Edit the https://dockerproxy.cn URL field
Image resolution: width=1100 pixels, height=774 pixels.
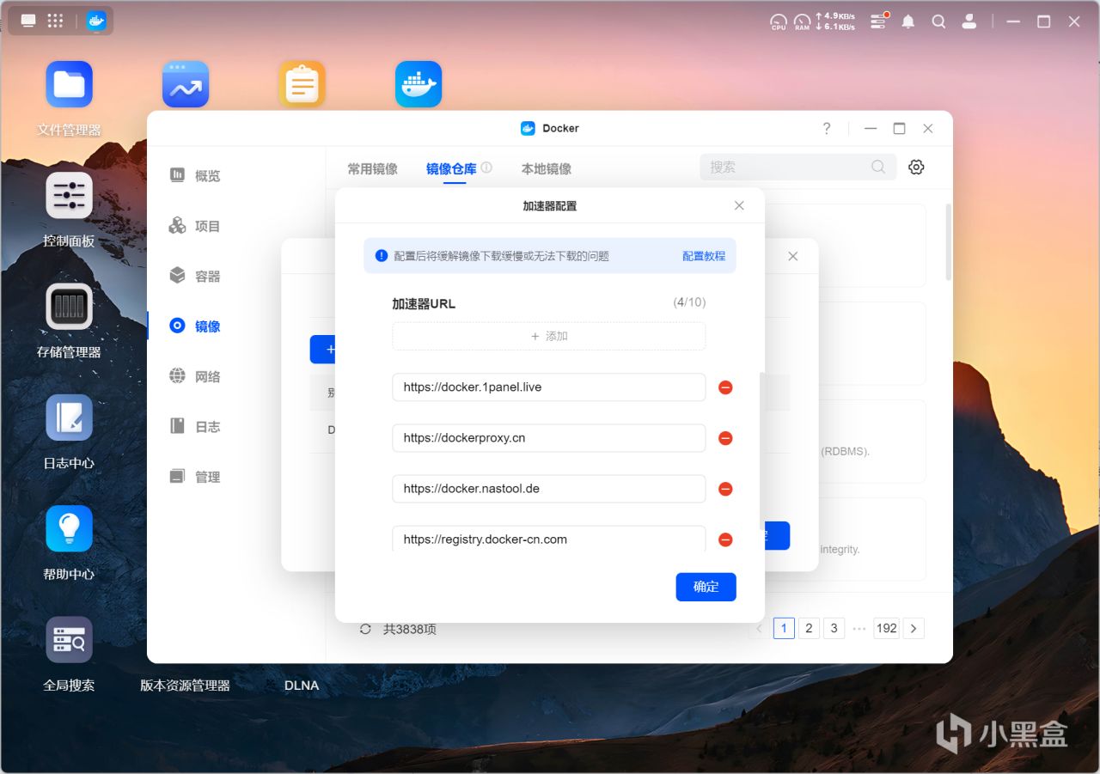click(549, 438)
